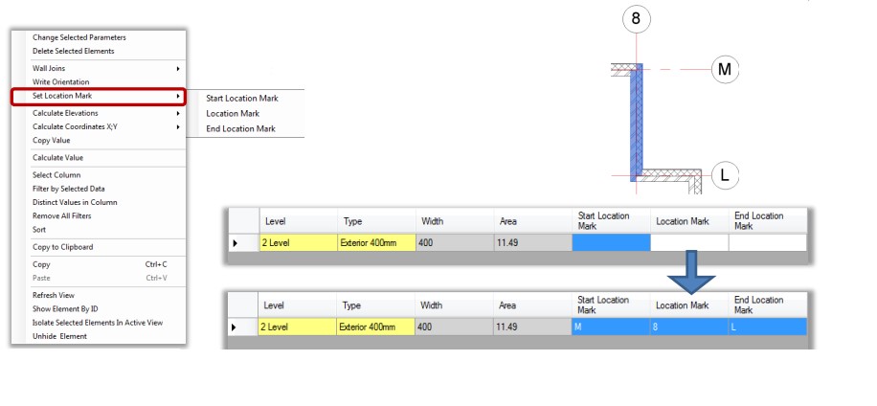Expand the Wall Joins submenu arrow
The height and width of the screenshot is (406, 877).
click(178, 69)
